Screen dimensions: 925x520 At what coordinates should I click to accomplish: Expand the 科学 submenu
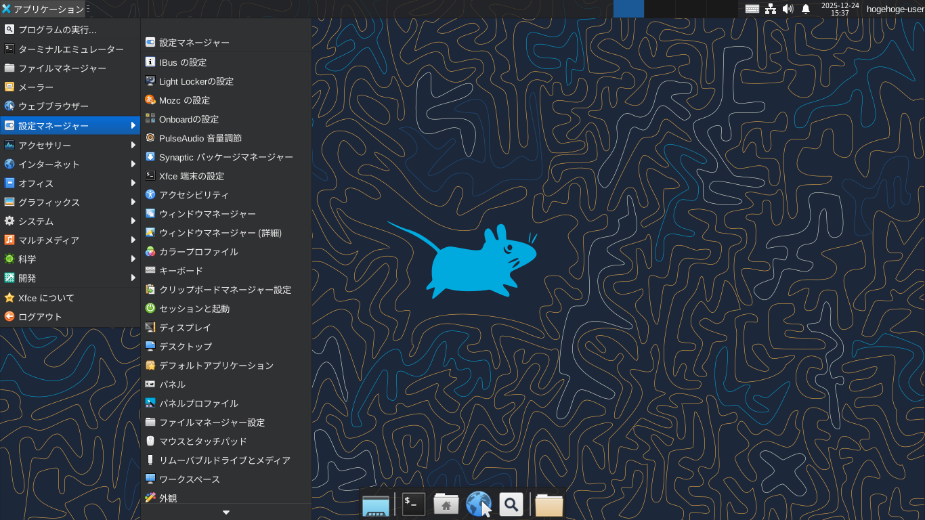point(70,259)
